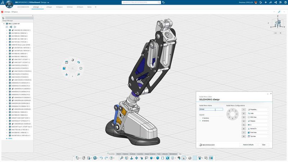The image size is (288, 162).
Task: Toggle the grid display icon in bottom toolbar
Action: (194, 158)
